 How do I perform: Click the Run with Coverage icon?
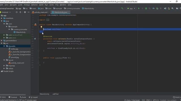(150, 8)
